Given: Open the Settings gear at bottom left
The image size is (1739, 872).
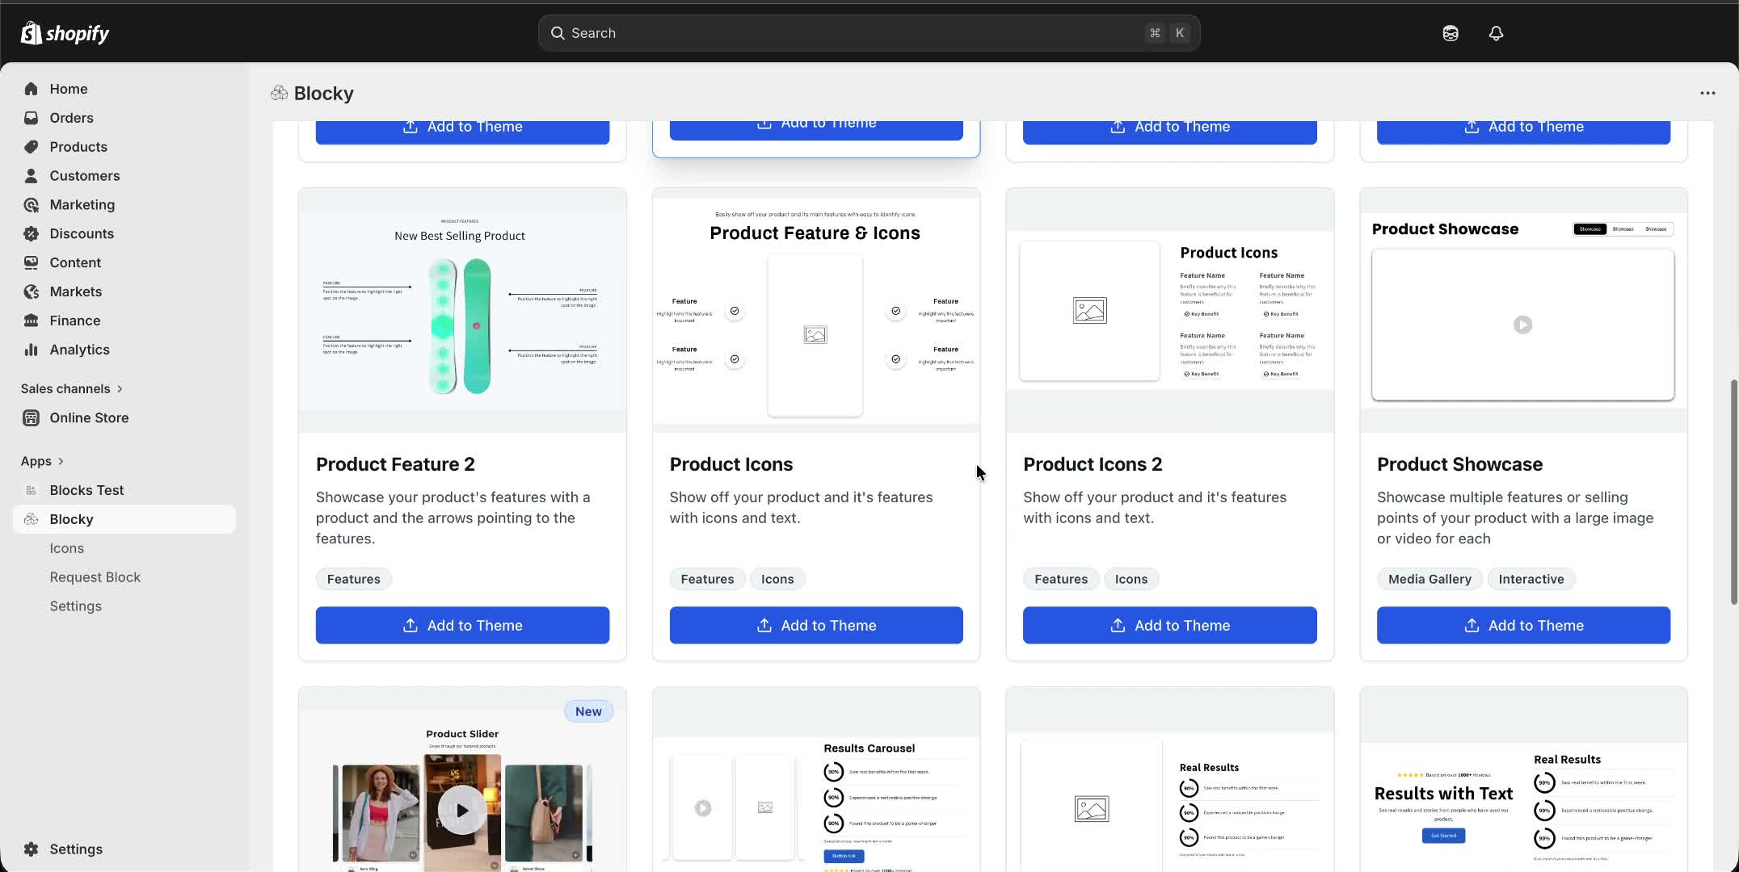Looking at the screenshot, I should (31, 849).
